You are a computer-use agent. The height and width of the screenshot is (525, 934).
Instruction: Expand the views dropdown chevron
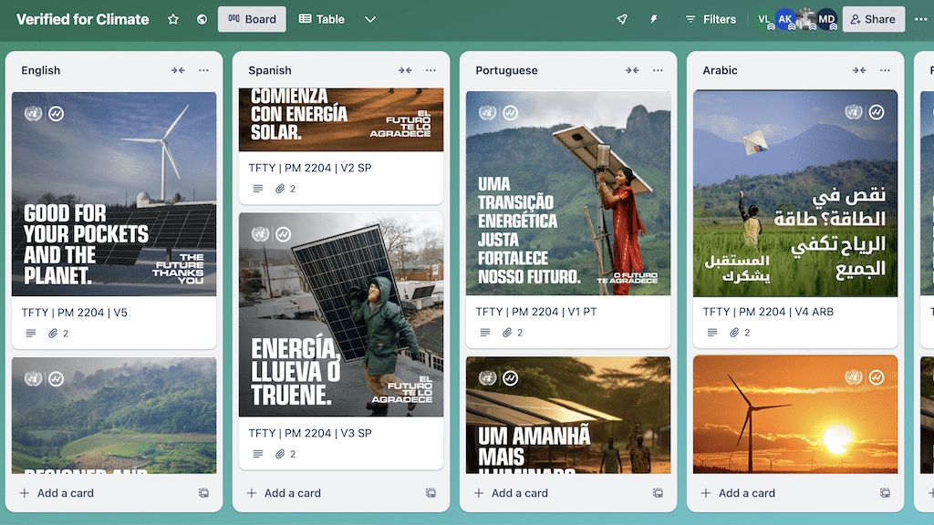pos(370,19)
